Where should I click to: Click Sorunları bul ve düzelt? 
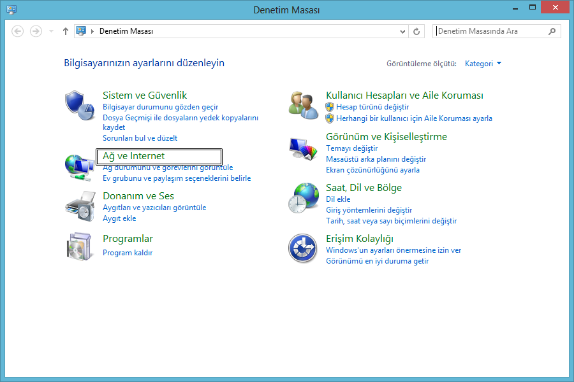[140, 138]
